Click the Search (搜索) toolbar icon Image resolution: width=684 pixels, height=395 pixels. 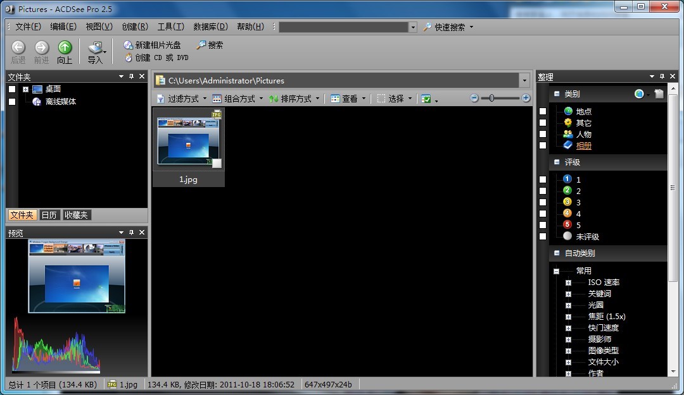[x=201, y=45]
